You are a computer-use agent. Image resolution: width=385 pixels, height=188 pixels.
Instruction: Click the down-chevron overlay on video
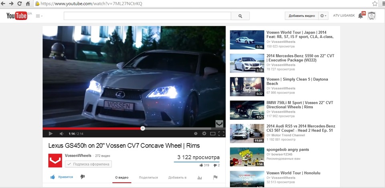(219, 124)
